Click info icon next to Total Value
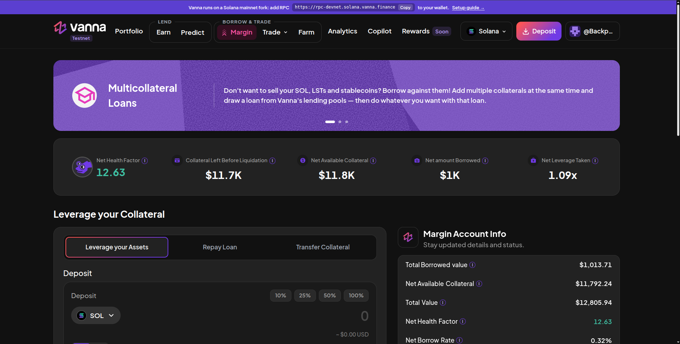 [x=443, y=303]
